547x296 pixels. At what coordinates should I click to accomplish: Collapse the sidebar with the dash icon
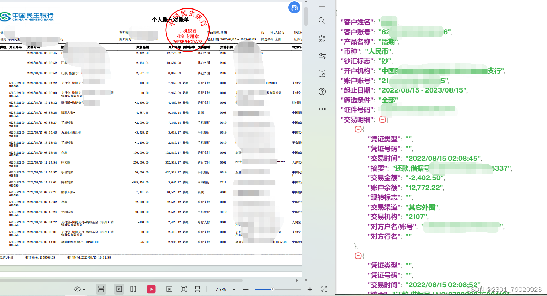[322, 7]
